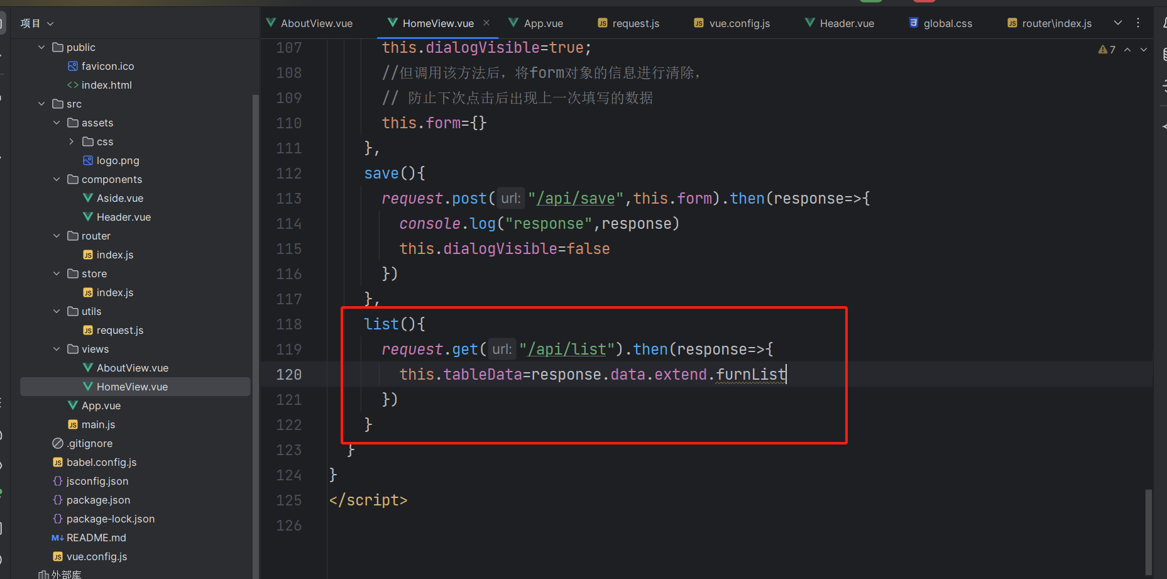Collapse the src folder
The height and width of the screenshot is (579, 1167).
click(41, 104)
